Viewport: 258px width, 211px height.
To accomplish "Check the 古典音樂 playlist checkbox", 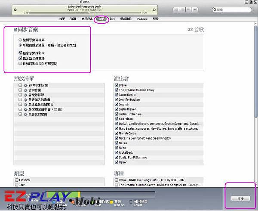I will click(20, 90).
